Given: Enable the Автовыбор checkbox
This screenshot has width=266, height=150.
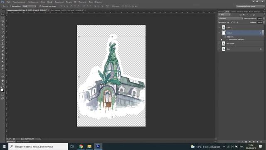Looking at the screenshot, I should [10, 6].
